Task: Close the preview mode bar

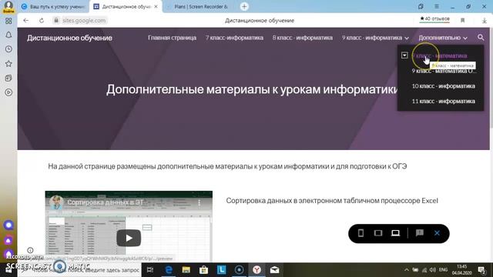Action: (x=437, y=233)
